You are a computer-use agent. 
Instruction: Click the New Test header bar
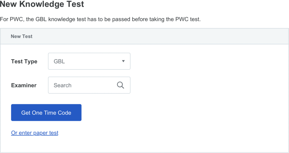[x=144, y=36]
